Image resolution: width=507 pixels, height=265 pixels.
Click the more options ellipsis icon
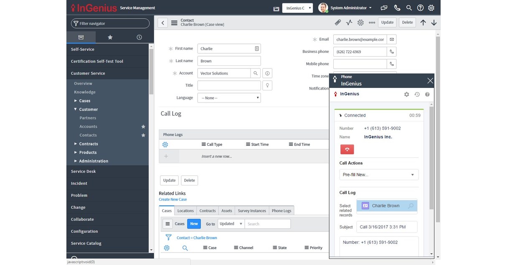coord(372,22)
